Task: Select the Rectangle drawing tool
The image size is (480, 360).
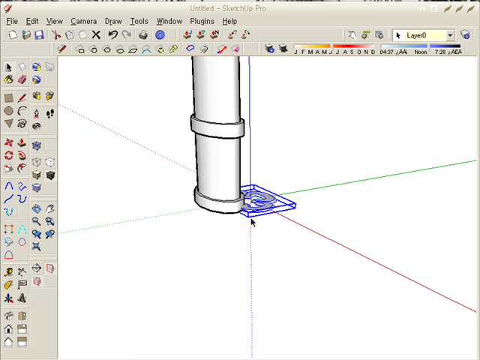Action: [8, 98]
